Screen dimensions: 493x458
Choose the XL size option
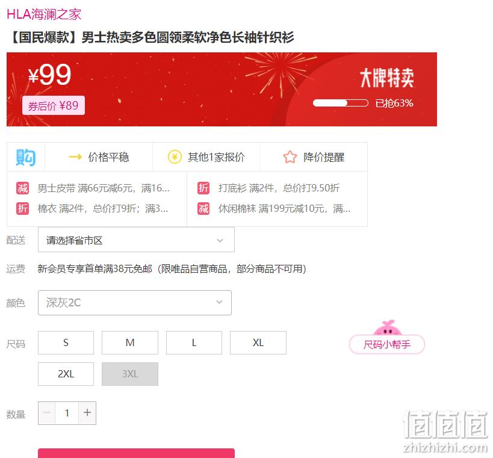[258, 342]
